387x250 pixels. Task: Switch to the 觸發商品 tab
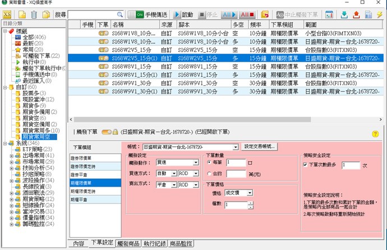pos(127,244)
